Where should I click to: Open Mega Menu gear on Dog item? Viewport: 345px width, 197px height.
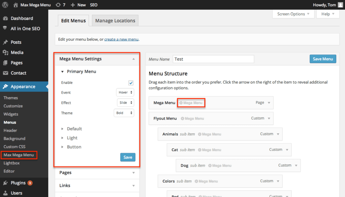(220, 166)
